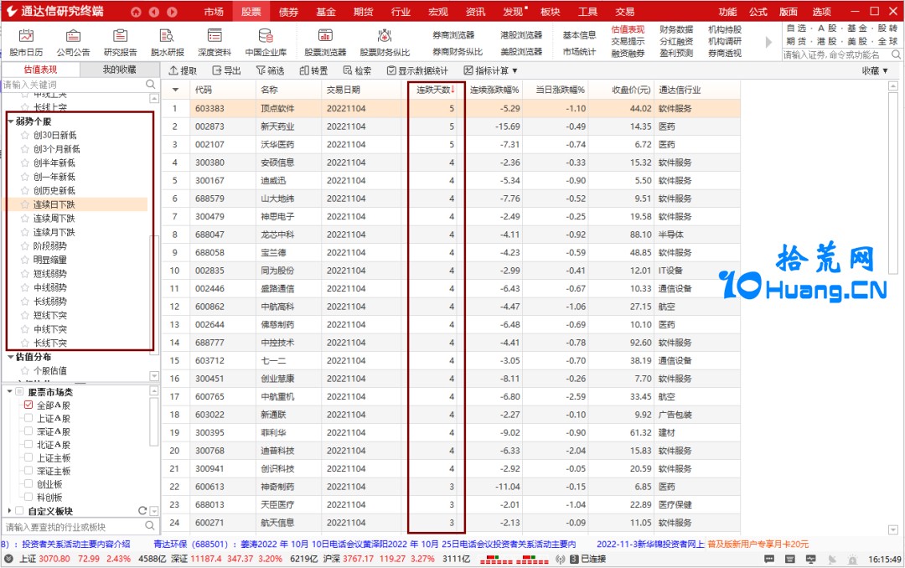Switch to the 期货 tab
The image size is (905, 568).
pos(363,12)
